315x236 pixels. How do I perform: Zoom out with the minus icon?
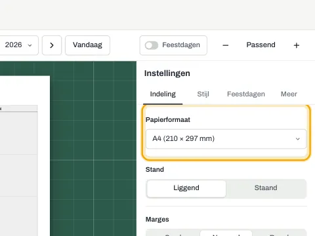click(226, 45)
